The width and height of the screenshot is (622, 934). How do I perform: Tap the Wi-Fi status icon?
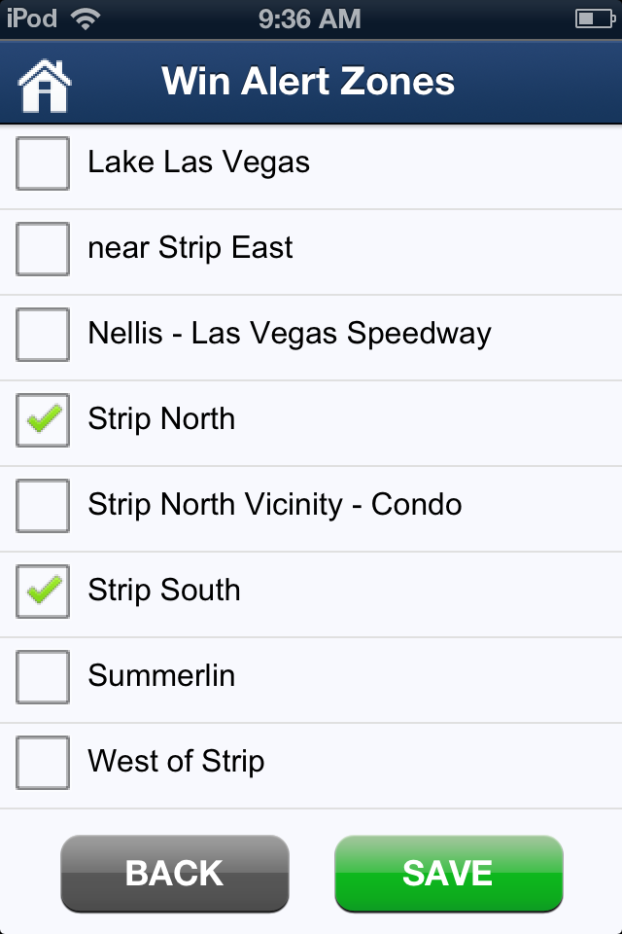(x=86, y=18)
